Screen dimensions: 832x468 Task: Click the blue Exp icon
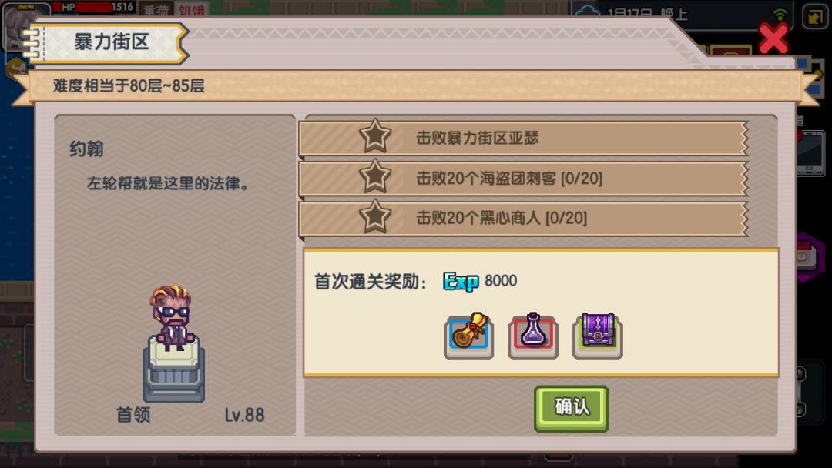coord(461,282)
